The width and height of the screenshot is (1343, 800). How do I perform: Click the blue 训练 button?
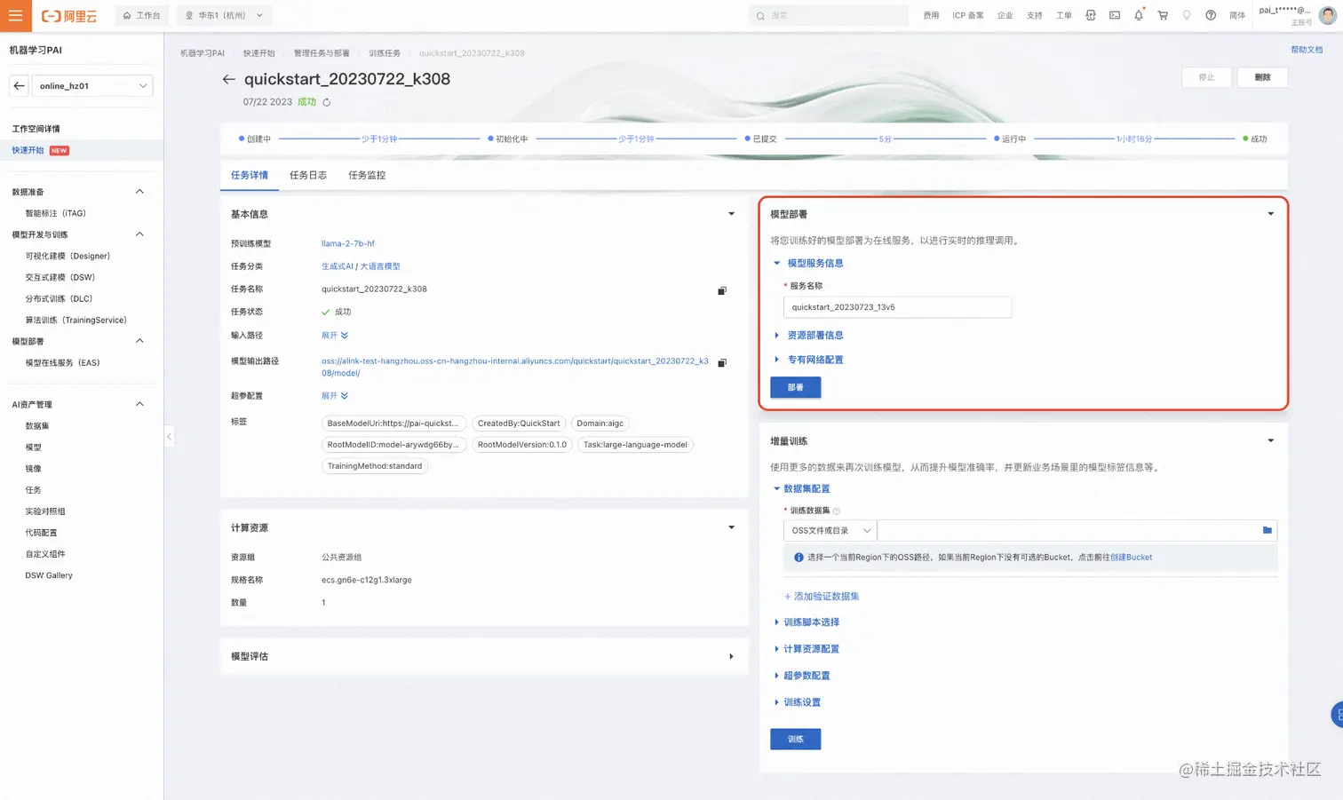[796, 740]
